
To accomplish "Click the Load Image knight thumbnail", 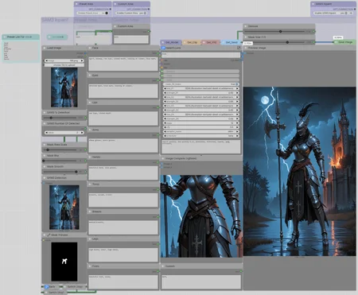I will coord(64,87).
